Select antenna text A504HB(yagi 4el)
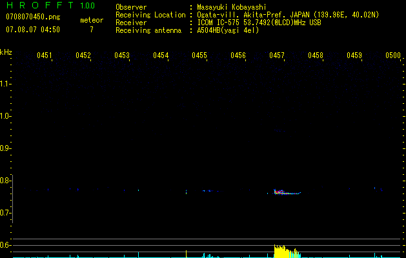Screen dimensions: 406x258 [228, 30]
